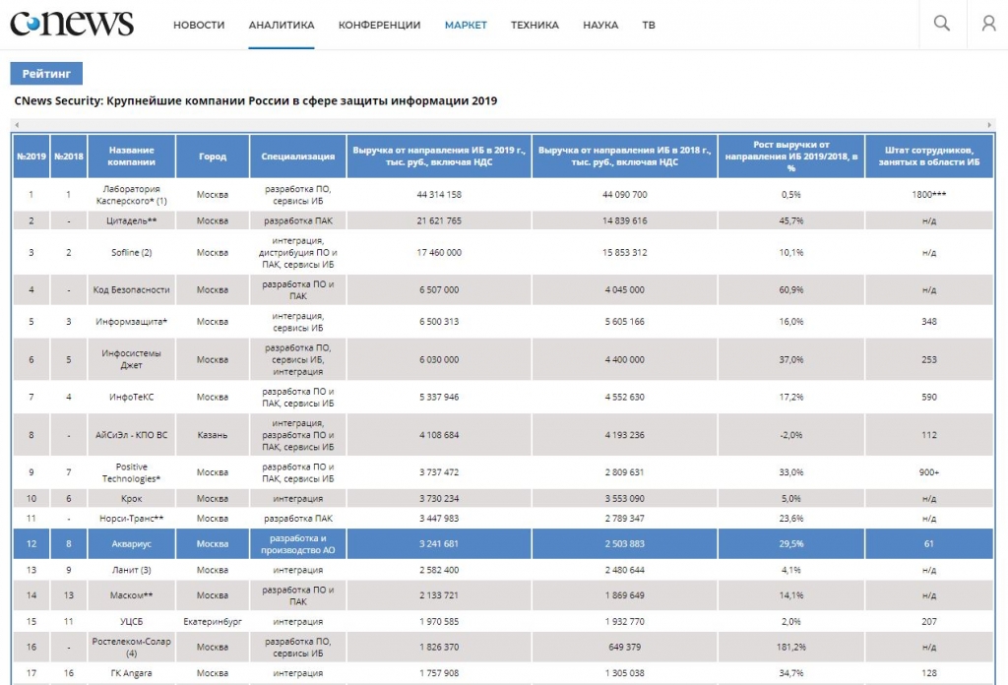This screenshot has height=685, width=1008.
Task: Open the Аналитика menu item
Action: [282, 25]
